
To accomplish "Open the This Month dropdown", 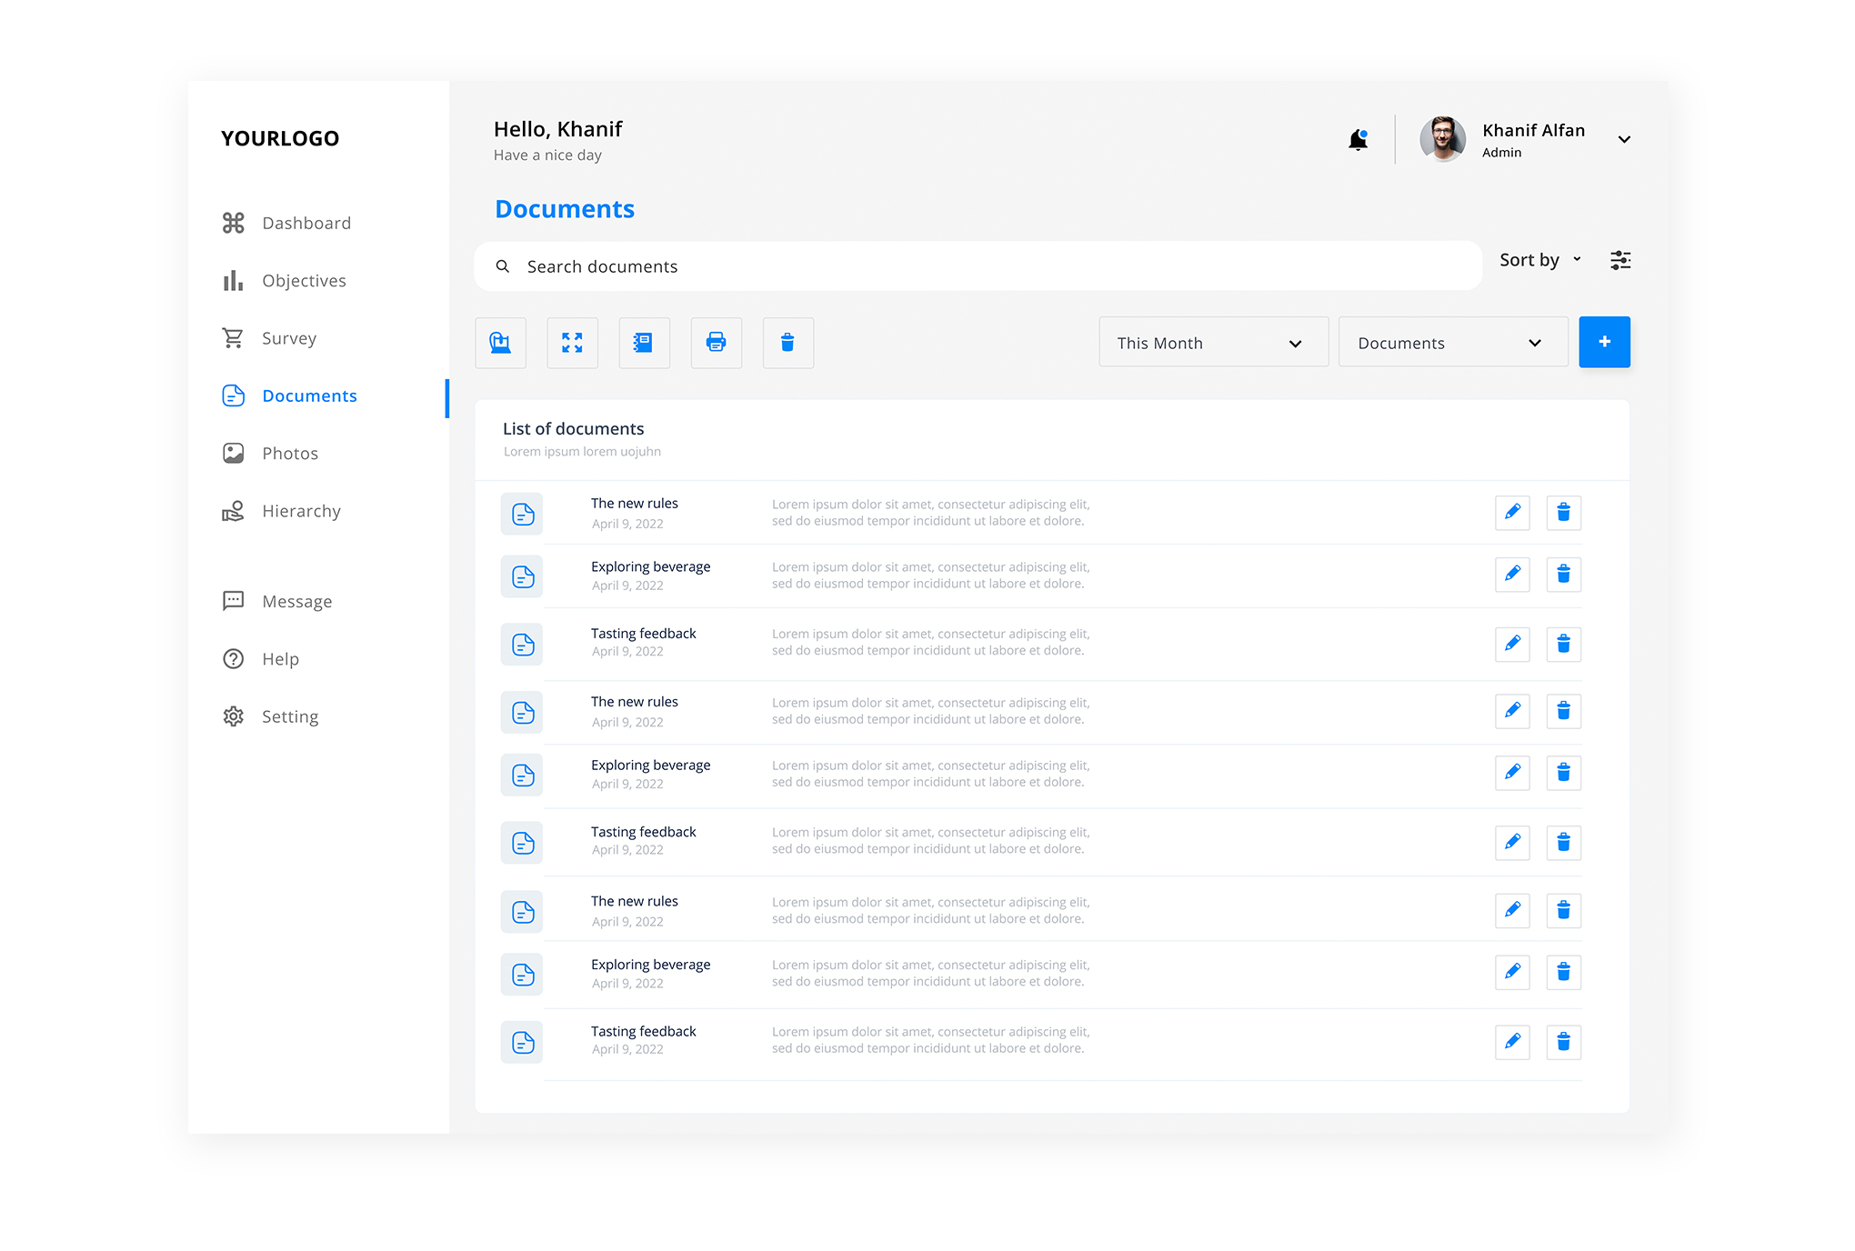I will click(1213, 343).
